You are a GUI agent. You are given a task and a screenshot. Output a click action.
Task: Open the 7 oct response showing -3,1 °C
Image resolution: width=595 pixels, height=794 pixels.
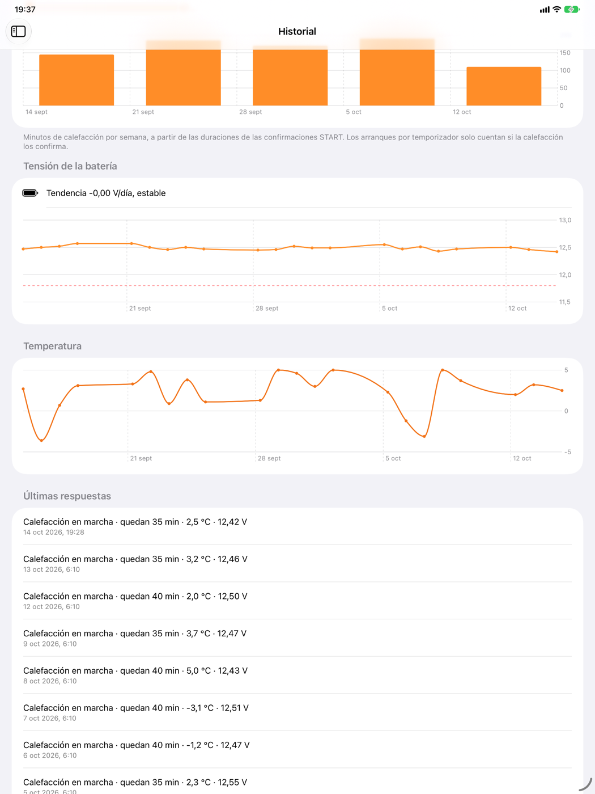coord(297,712)
